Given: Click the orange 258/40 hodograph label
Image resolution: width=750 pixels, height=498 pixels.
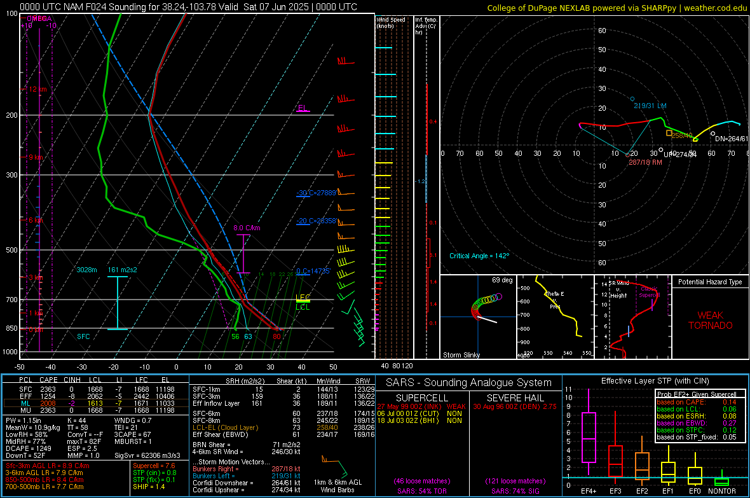Looking at the screenshot, I should click(x=681, y=135).
